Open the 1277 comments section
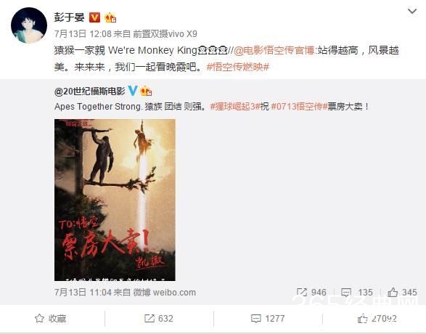This screenshot has height=334, width=426. pos(268,319)
